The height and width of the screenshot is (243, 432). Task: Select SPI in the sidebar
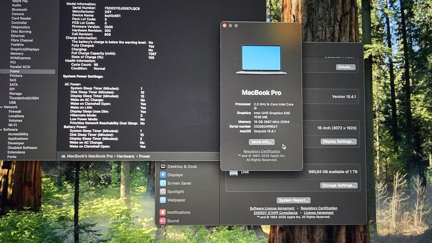point(12,89)
